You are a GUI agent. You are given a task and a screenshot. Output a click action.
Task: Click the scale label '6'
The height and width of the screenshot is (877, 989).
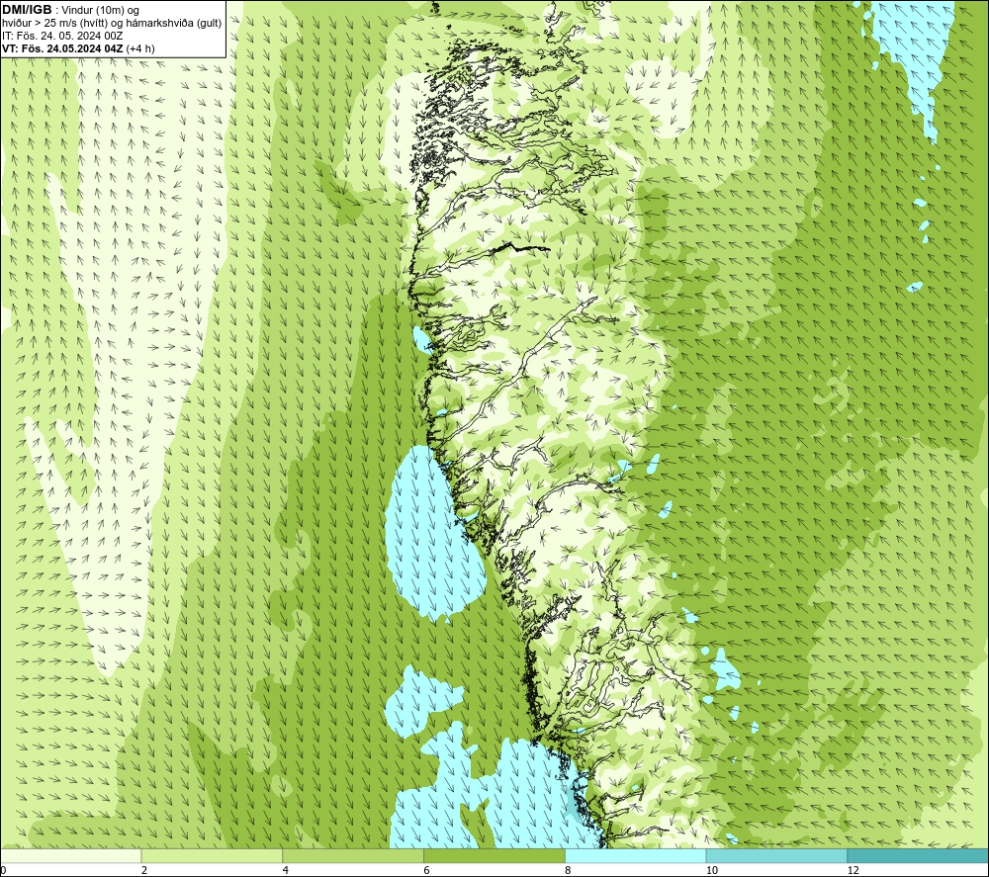tap(427, 870)
